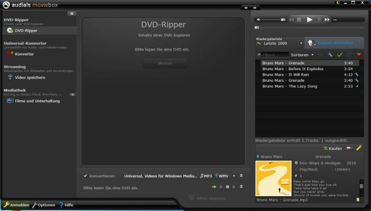
Task: Collapse the left sidebar with double-chevron
Action: coord(72,13)
